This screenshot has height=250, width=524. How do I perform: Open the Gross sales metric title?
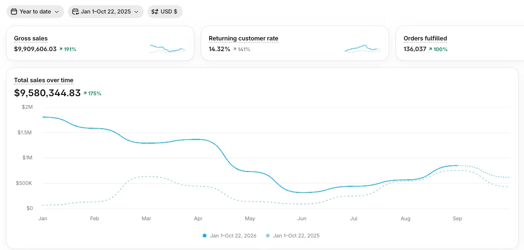pyautogui.click(x=31, y=39)
